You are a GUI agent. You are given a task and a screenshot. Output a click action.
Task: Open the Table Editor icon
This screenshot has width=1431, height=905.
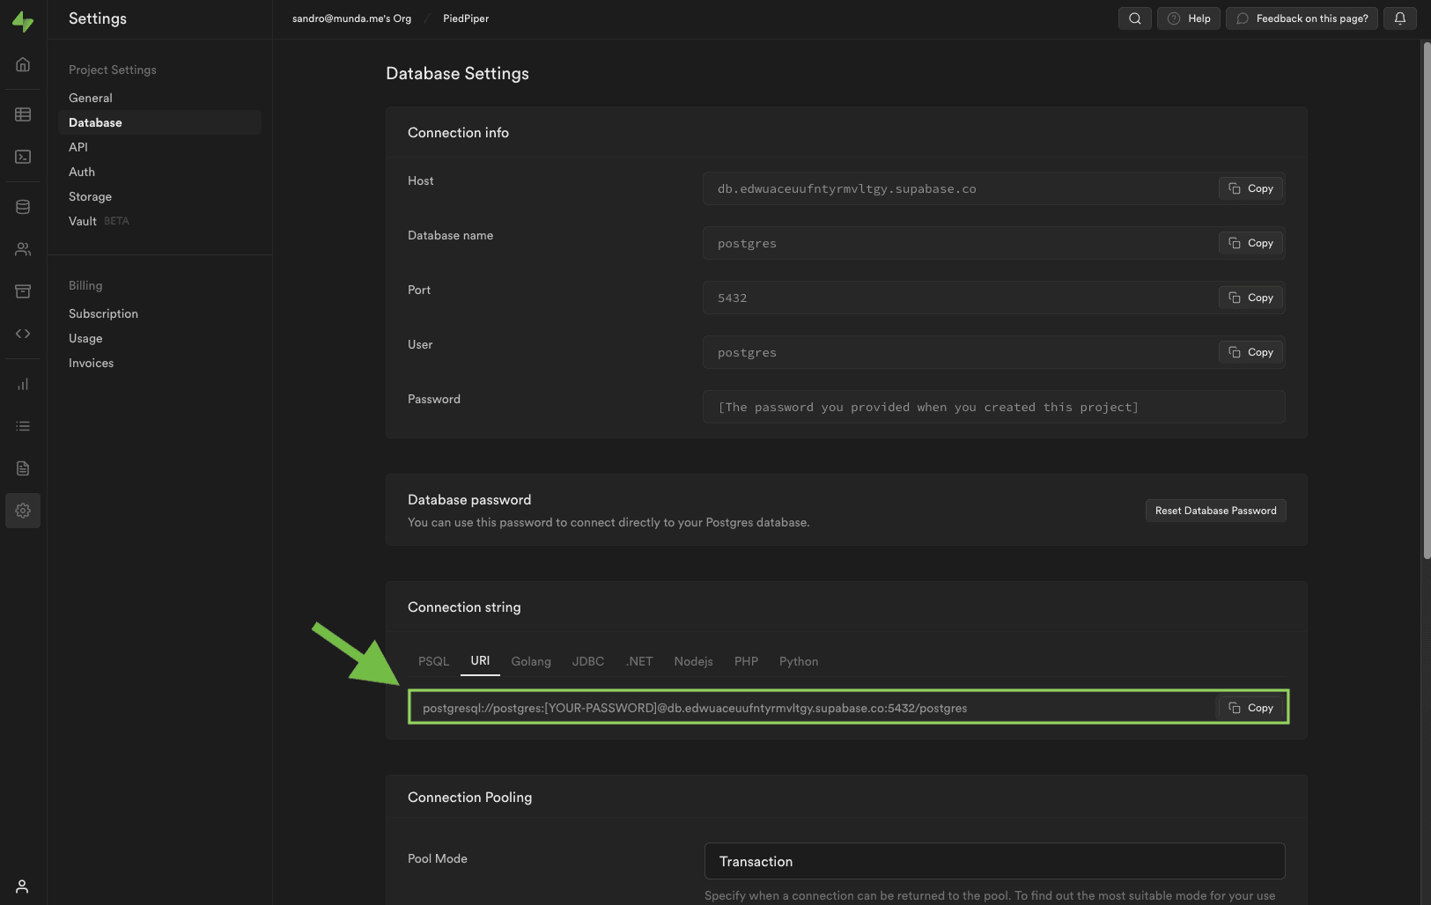tap(23, 114)
